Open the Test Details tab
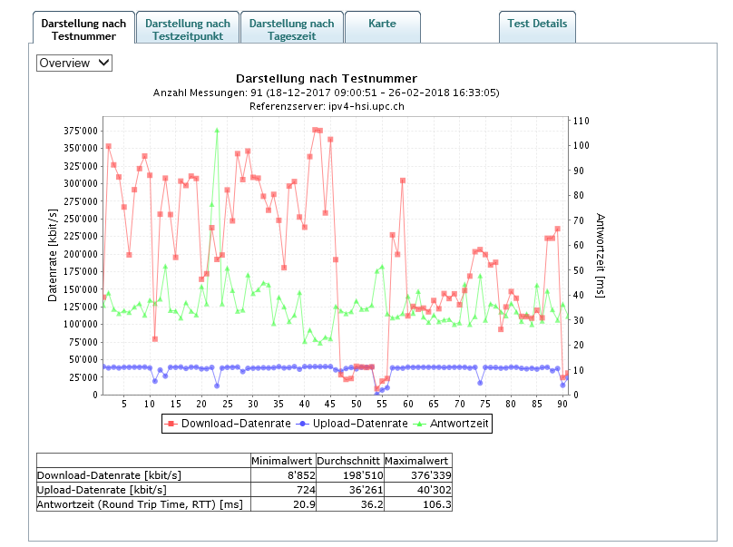 (537, 24)
